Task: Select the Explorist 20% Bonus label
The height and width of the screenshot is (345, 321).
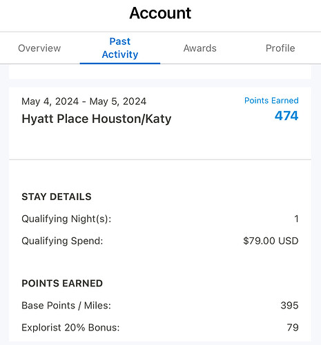Action: [70, 328]
